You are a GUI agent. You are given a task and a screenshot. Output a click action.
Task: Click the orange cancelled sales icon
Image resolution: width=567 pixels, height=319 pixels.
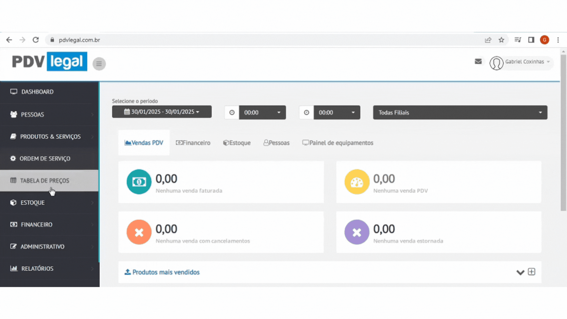pyautogui.click(x=139, y=232)
